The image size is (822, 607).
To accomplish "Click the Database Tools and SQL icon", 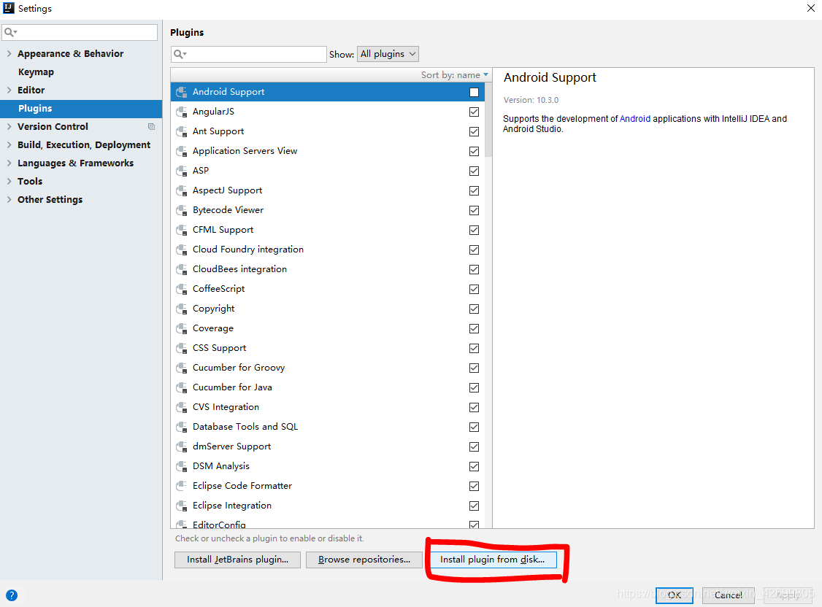I will point(182,427).
